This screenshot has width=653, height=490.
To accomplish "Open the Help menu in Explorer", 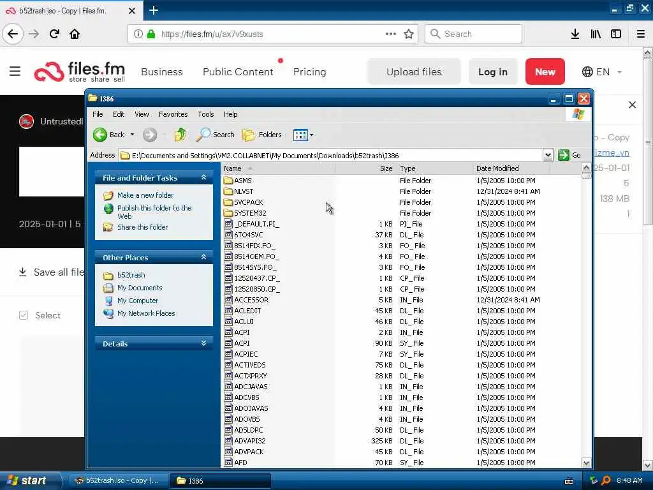I will pos(230,114).
